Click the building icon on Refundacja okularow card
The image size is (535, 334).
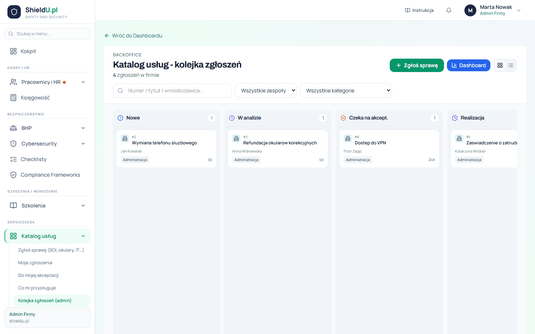click(x=236, y=138)
